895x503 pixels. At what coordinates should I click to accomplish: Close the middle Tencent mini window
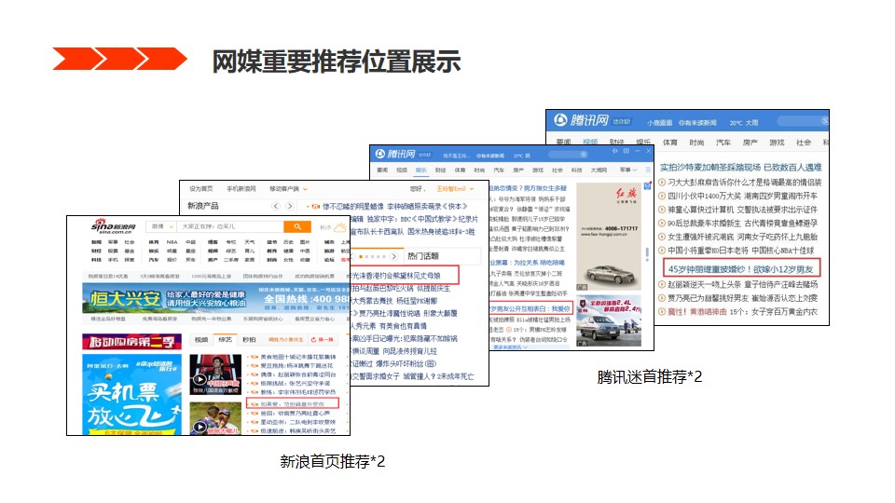[x=649, y=151]
